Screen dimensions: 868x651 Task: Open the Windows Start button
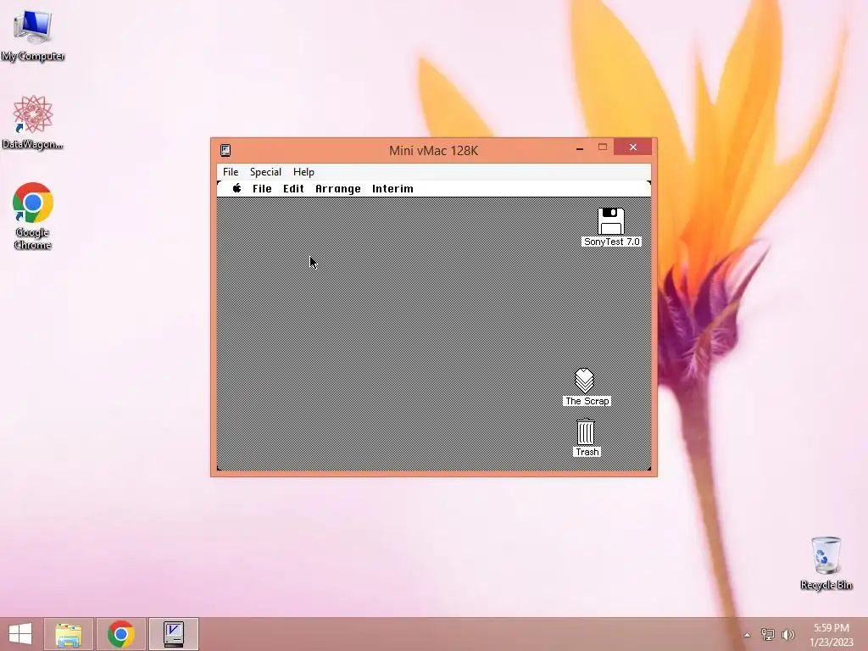[20, 634]
